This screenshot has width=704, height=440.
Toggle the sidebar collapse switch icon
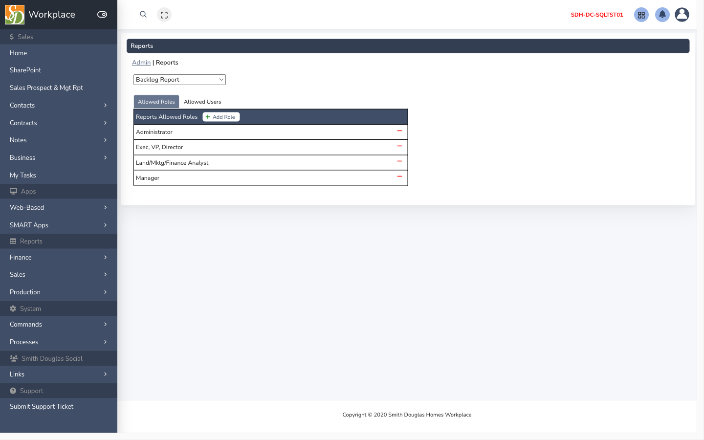pyautogui.click(x=102, y=15)
